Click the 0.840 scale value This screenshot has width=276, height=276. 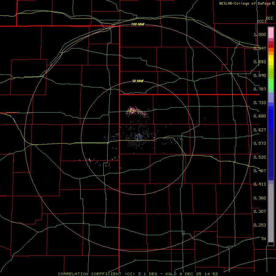click(260, 75)
